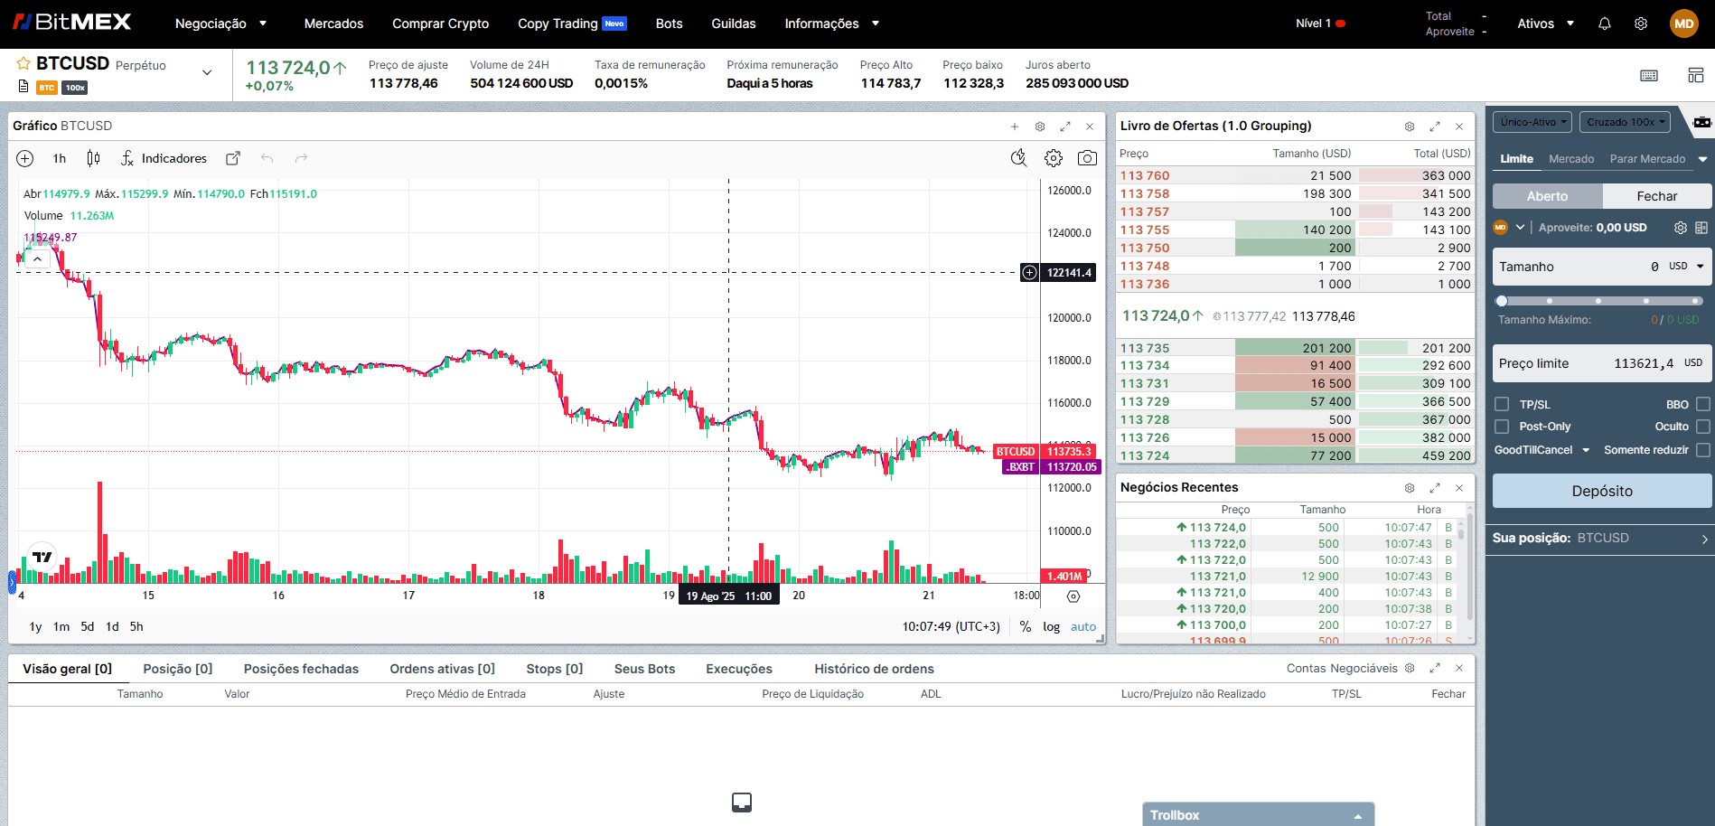Image resolution: width=1715 pixels, height=826 pixels.
Task: Open BTCUSD contract document icon
Action: 23,87
